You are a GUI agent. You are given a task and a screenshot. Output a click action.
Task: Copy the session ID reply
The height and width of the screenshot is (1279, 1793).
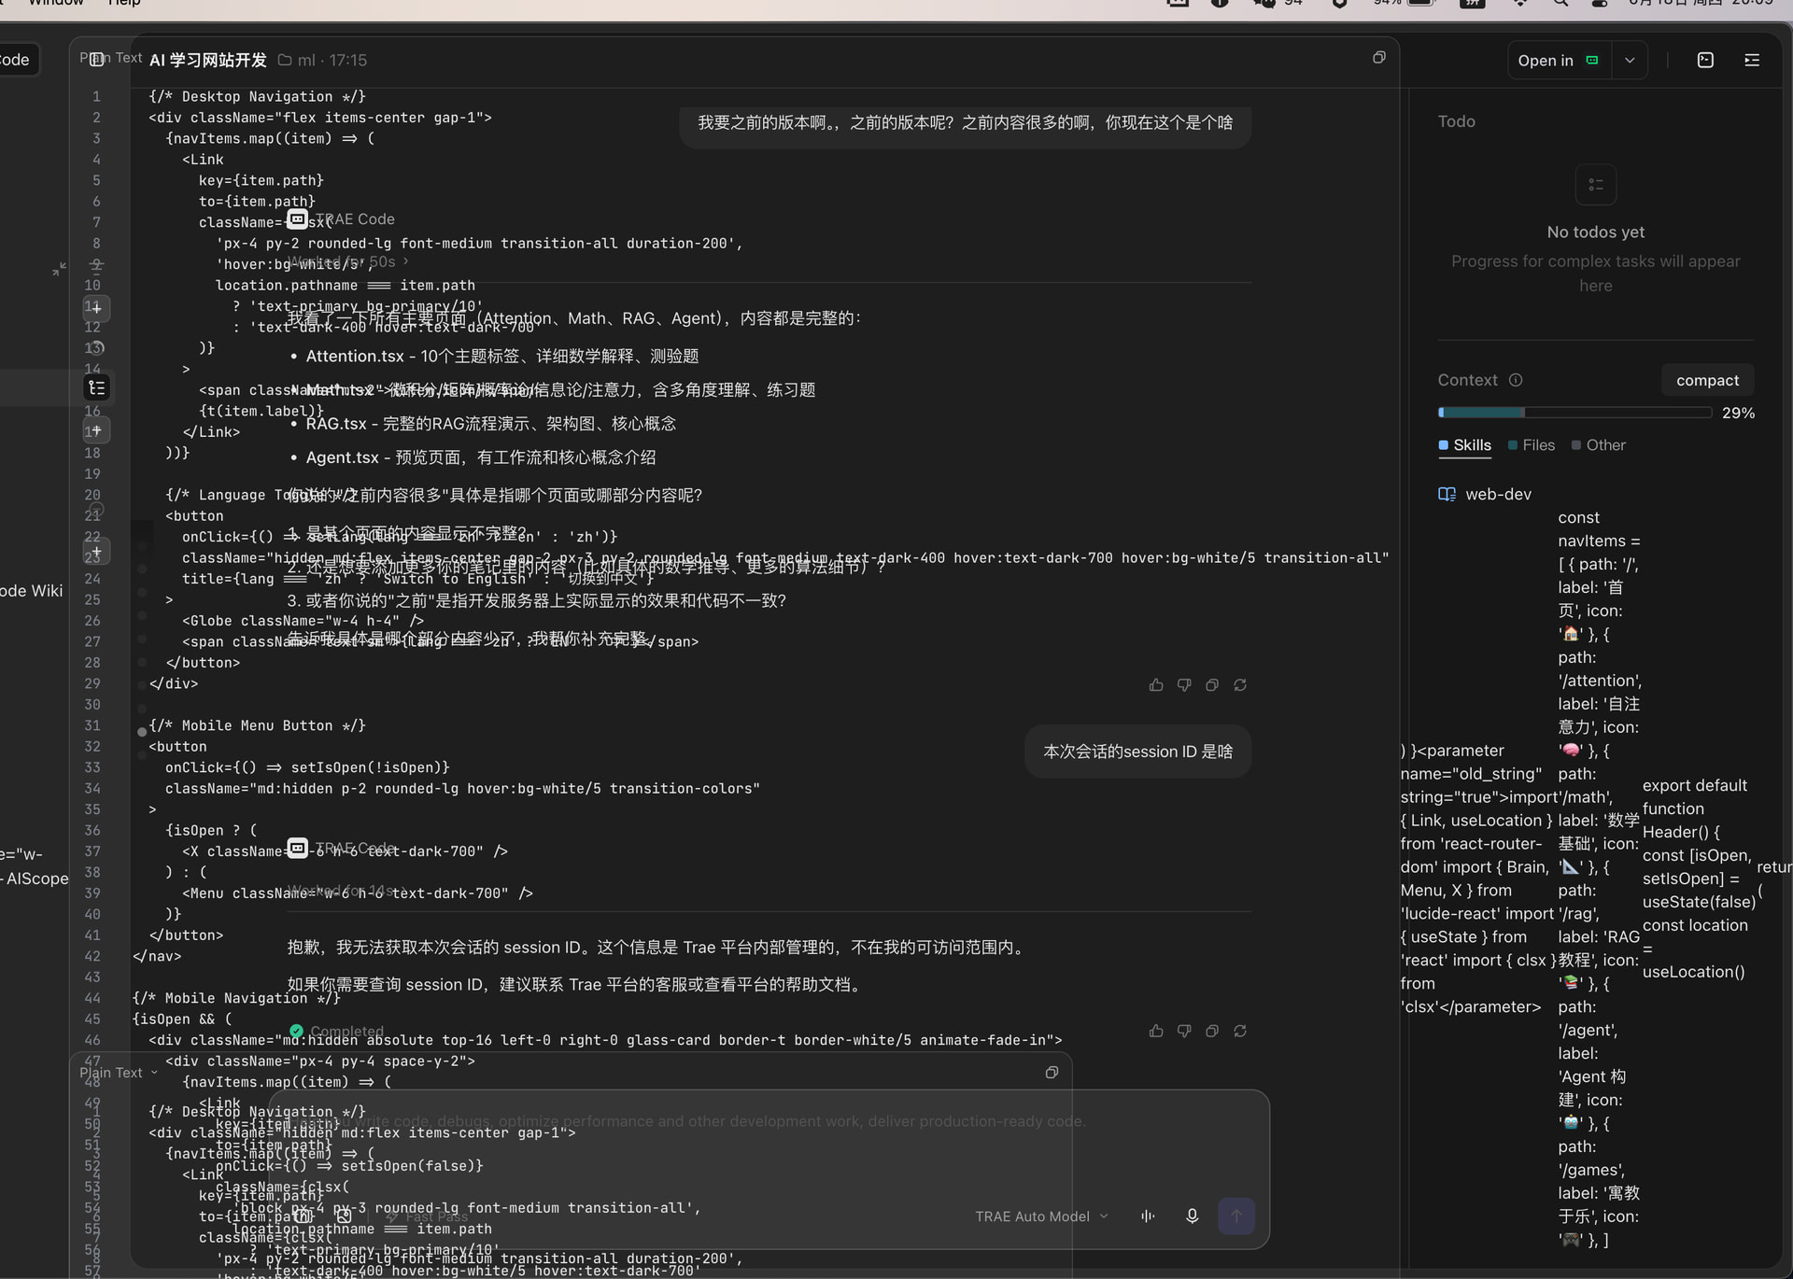tap(1212, 1031)
